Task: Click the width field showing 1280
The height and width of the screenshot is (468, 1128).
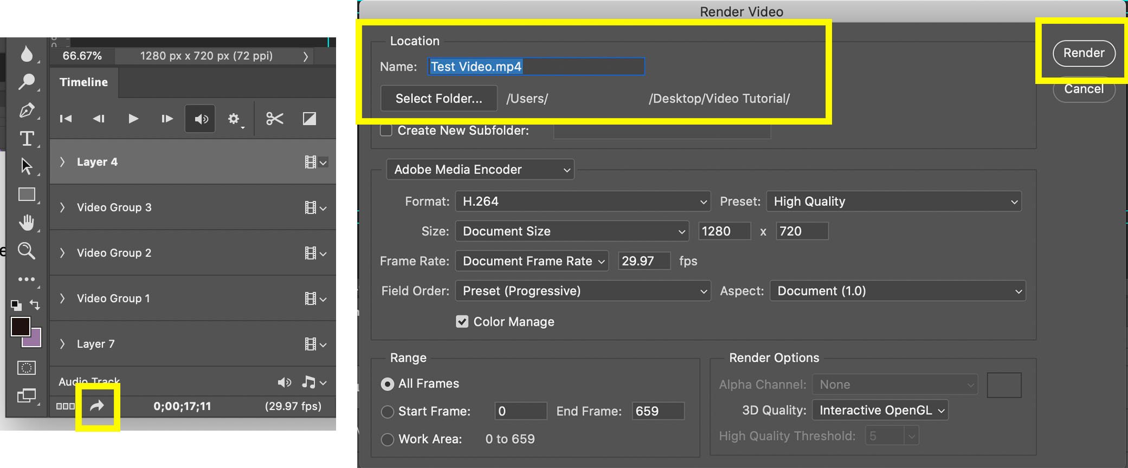Action: (725, 231)
